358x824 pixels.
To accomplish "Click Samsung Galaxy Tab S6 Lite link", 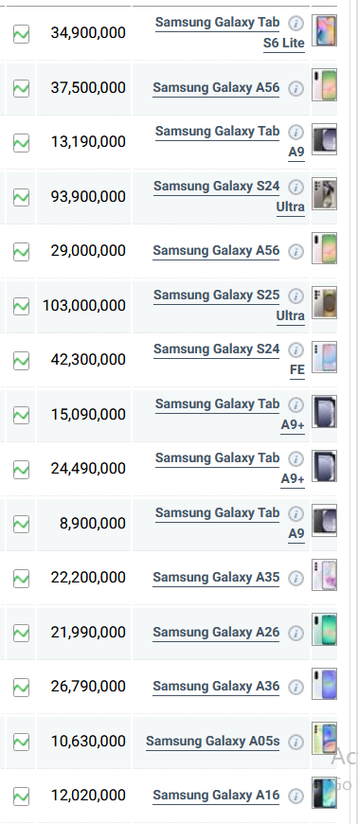I will [230, 32].
